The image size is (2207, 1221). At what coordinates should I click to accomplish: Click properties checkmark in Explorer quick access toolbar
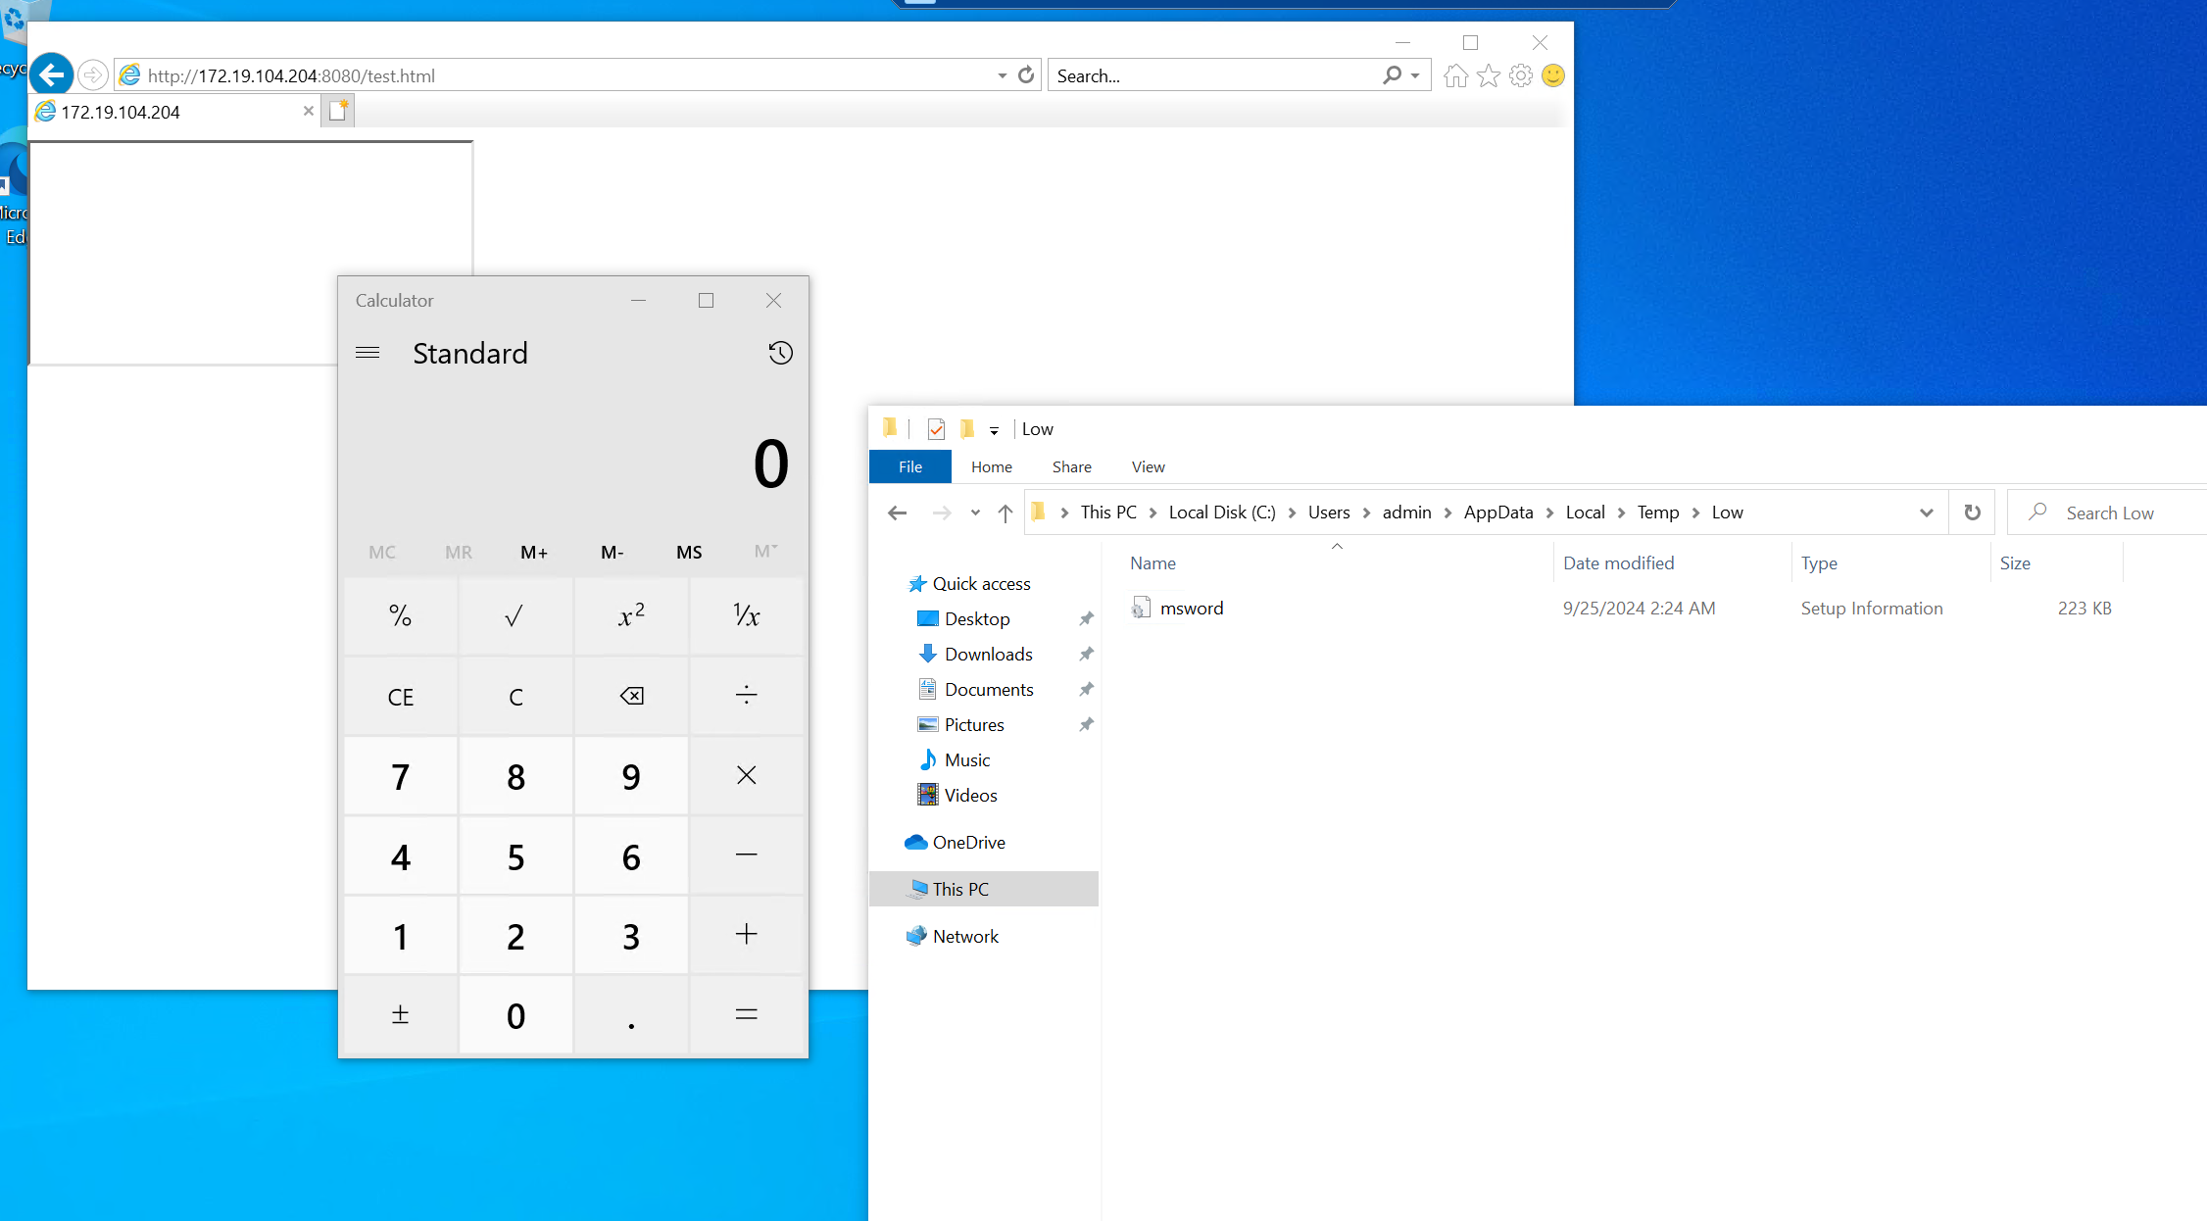pos(936,429)
